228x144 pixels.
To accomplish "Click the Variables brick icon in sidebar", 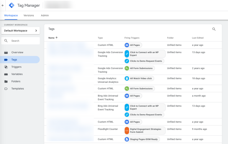I will pyautogui.click(x=6, y=74).
